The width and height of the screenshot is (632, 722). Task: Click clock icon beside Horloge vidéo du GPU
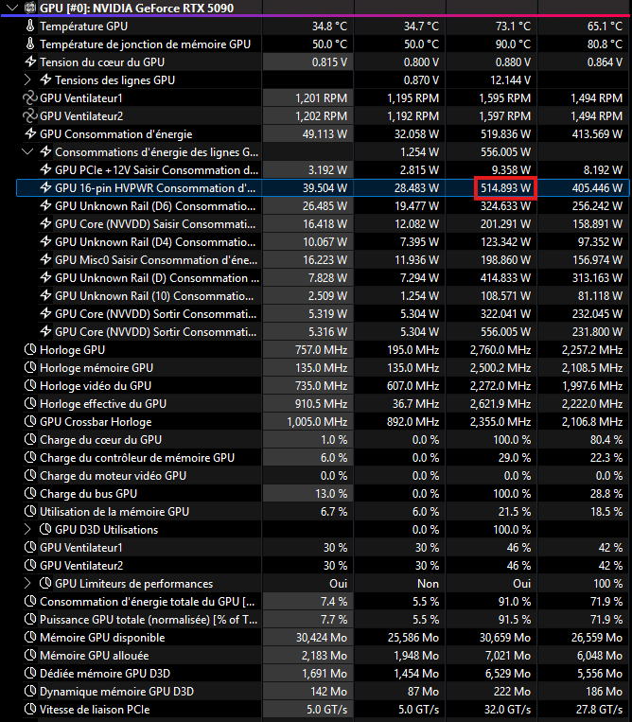point(30,386)
